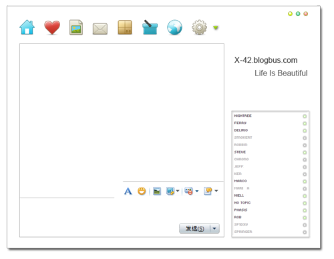Toggle status dot next to STEVE
Screen dimensions: 334x259
click(305, 152)
